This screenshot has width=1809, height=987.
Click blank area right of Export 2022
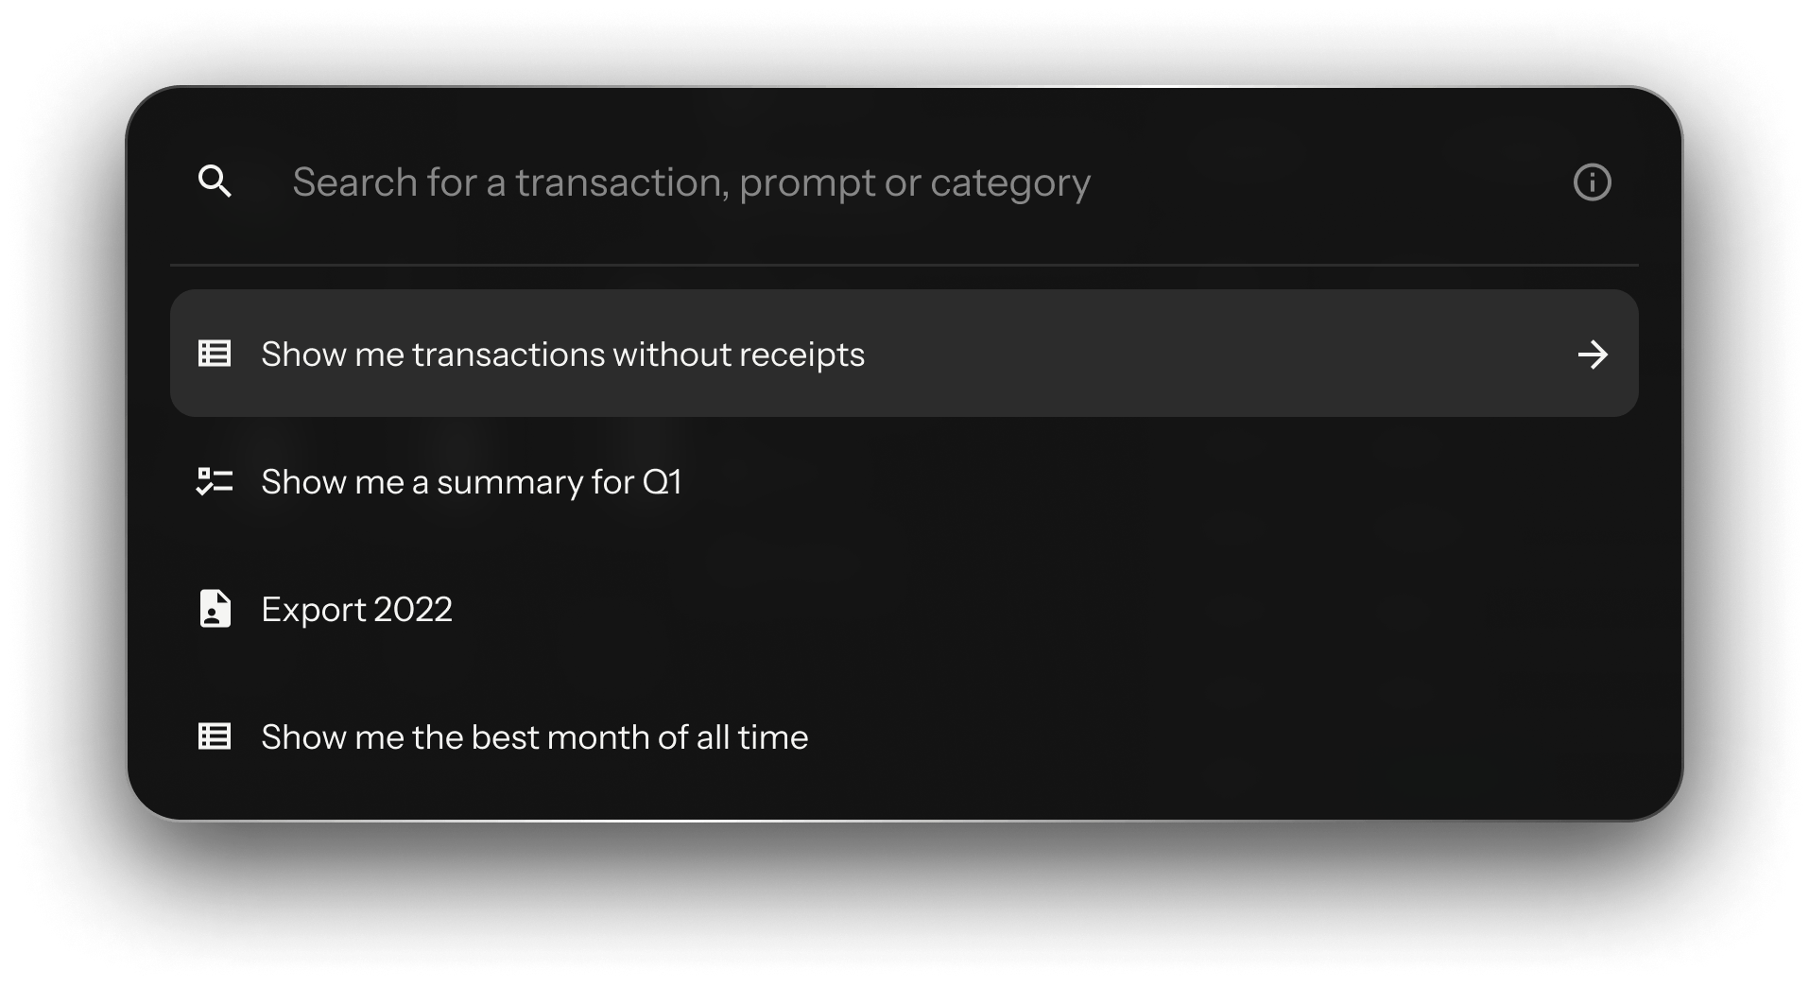tap(1040, 610)
